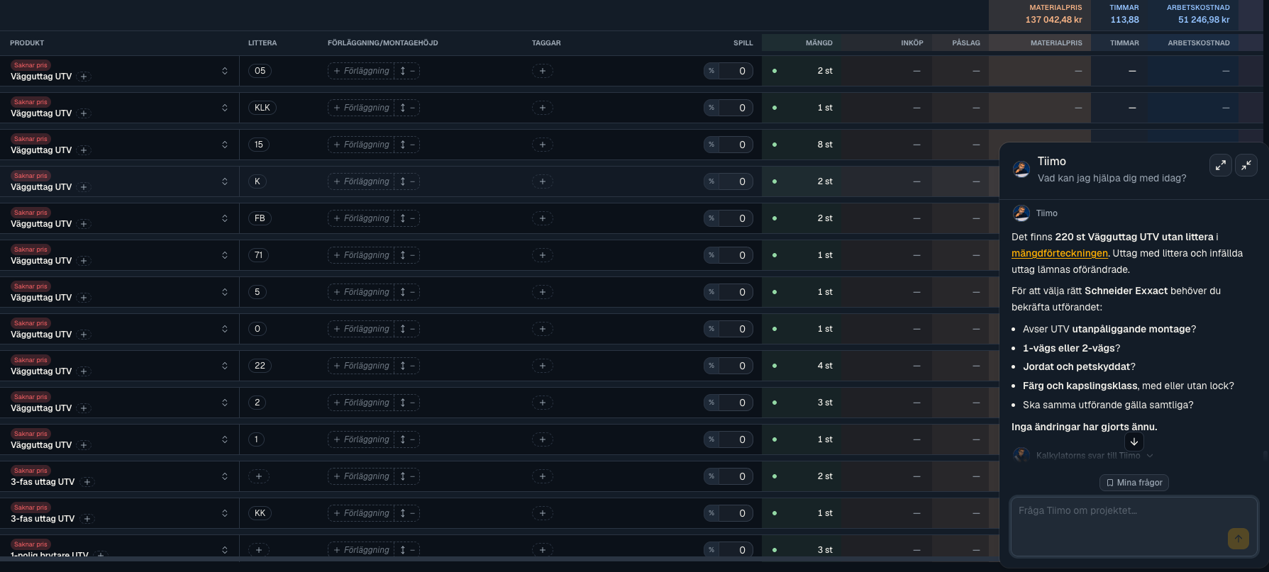Expand Kalkylatorns svar till Tiimo section
Screen dimensions: 1269x572
click(x=1095, y=456)
